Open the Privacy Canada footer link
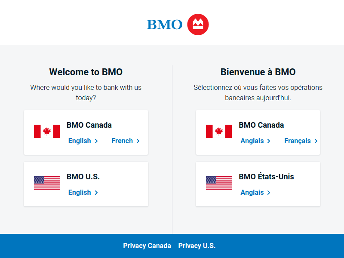 (x=147, y=246)
